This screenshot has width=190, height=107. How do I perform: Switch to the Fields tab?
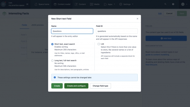click(x=24, y=25)
